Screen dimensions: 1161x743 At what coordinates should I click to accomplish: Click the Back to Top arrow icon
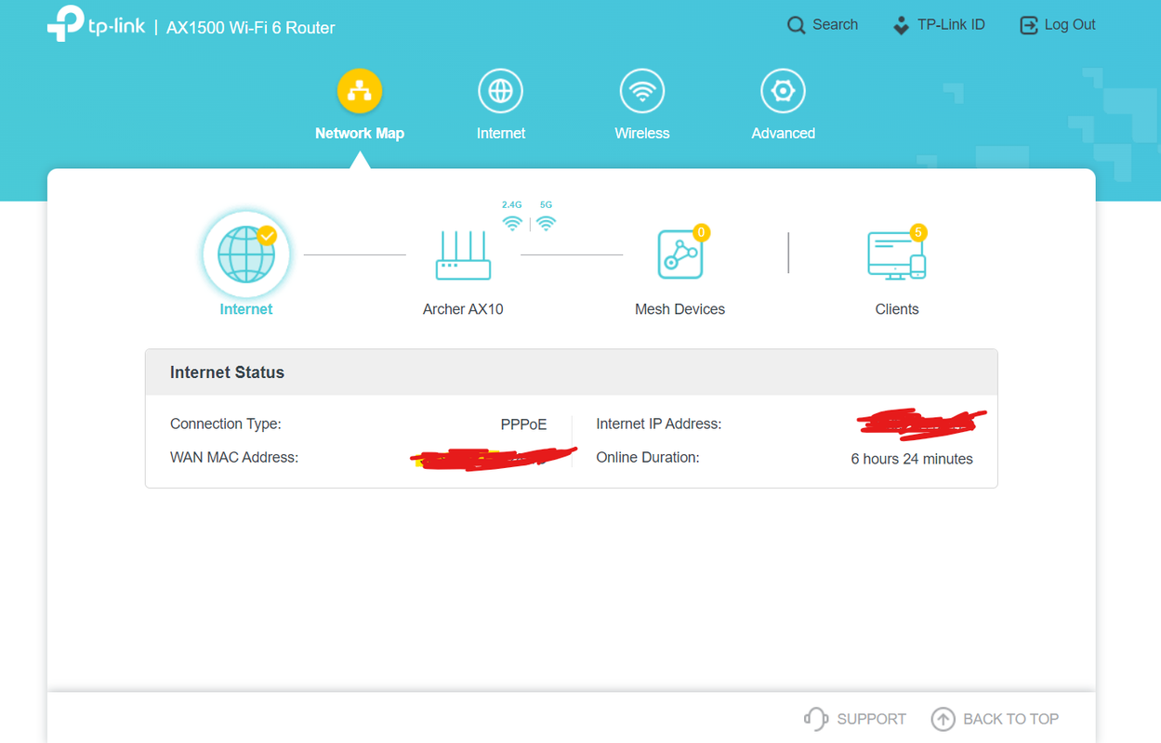click(x=943, y=718)
